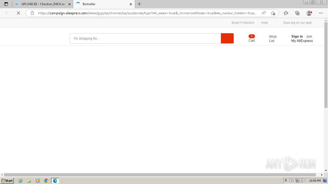The height and width of the screenshot is (184, 328).
Task: Launch Internet Explorer from the taskbar
Action: (x=20, y=181)
